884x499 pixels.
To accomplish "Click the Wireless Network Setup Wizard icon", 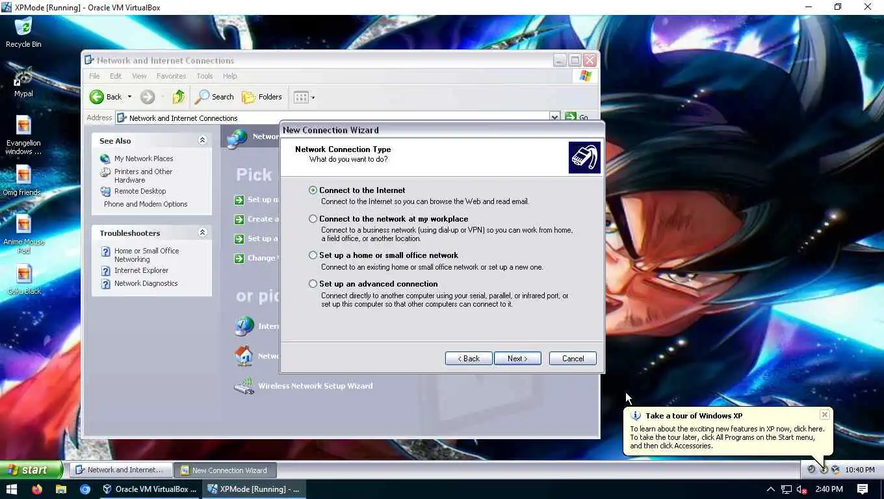I will pyautogui.click(x=244, y=386).
